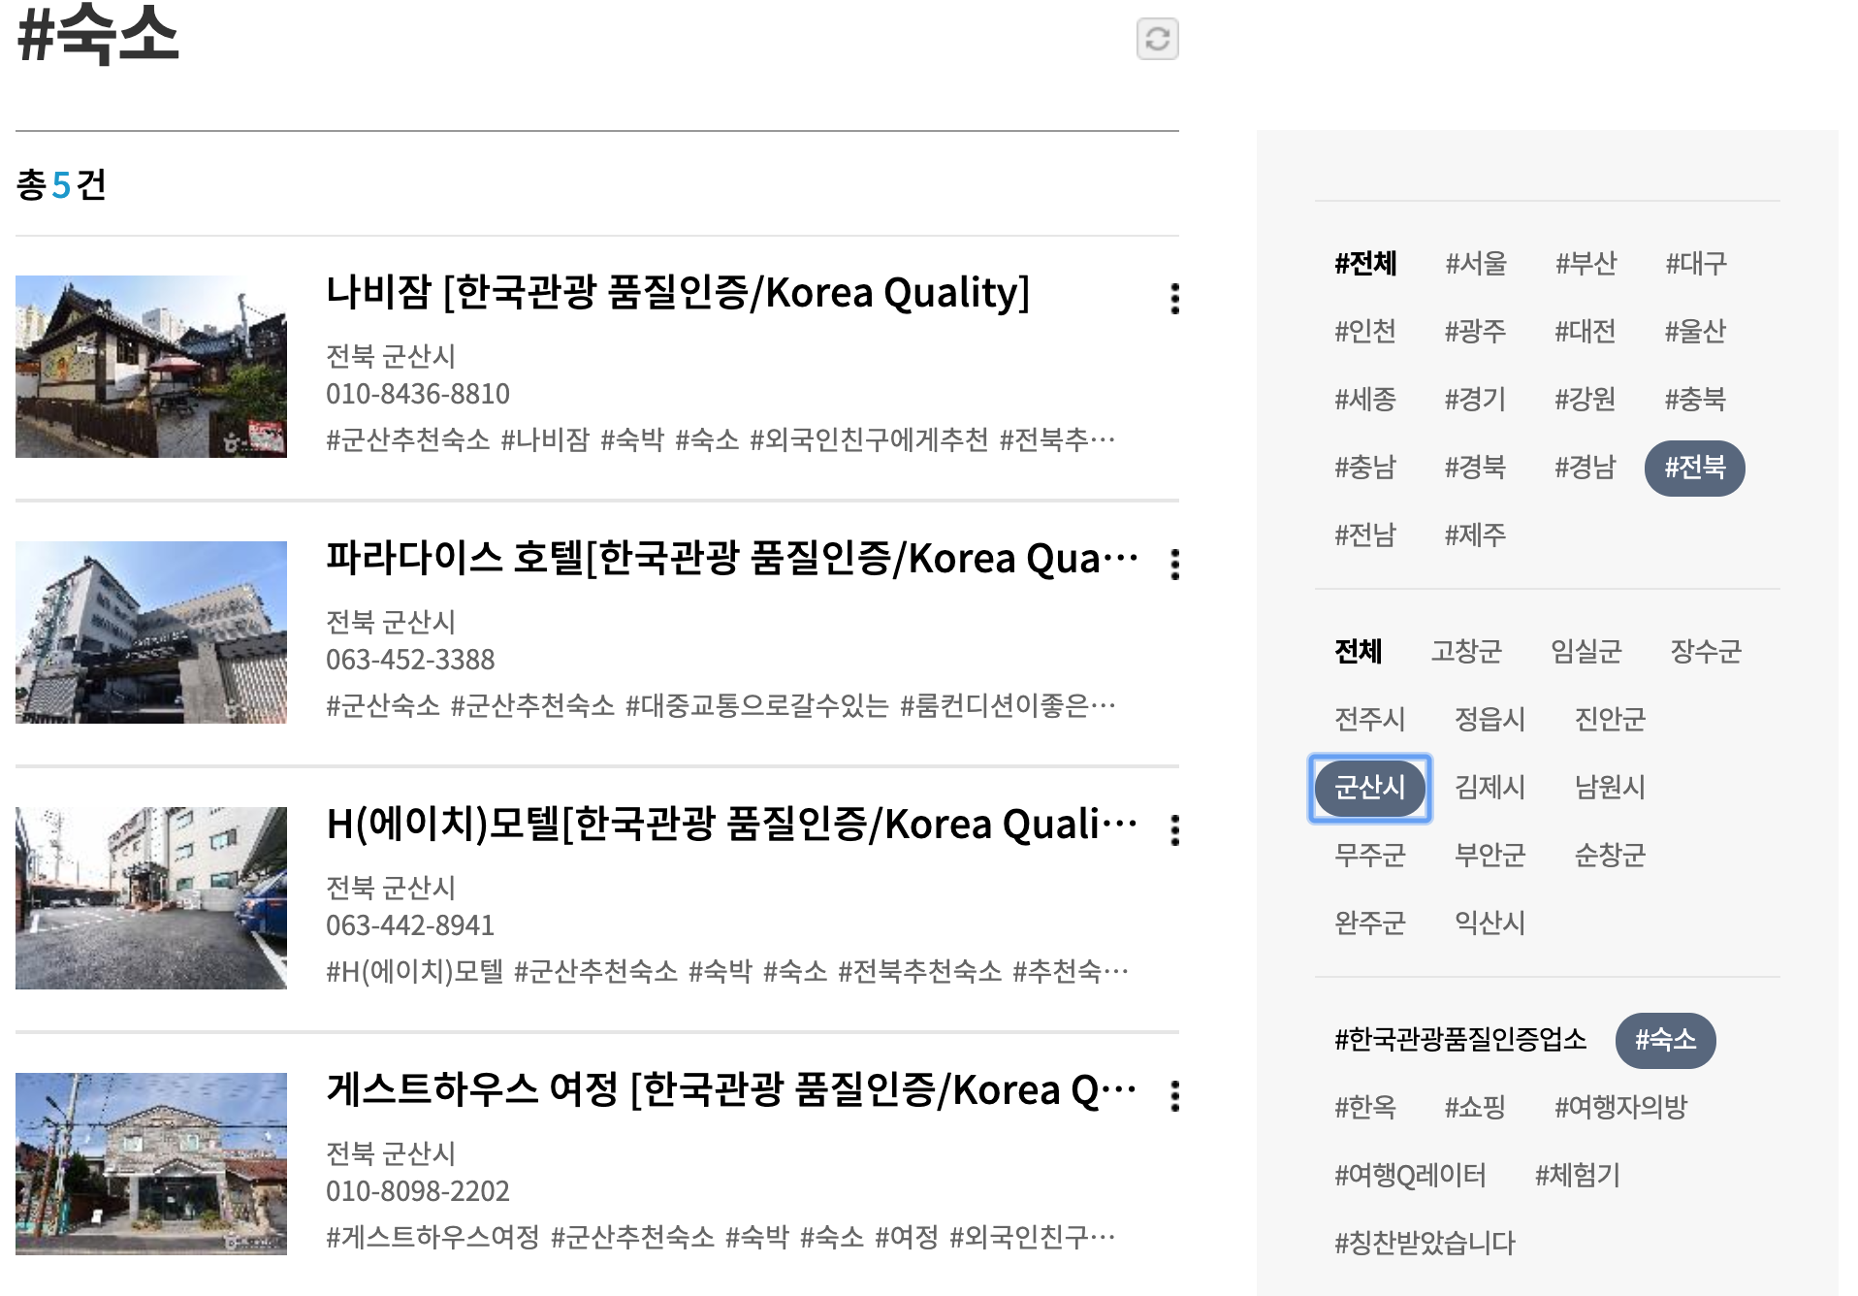Image resolution: width=1858 pixels, height=1296 pixels.
Task: Open the options menu for 게스트하우스 여정
Action: pyautogui.click(x=1174, y=1096)
